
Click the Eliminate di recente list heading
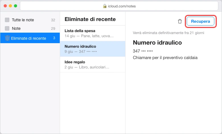90,19
